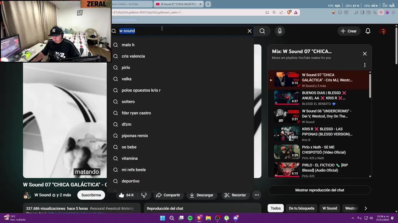Image resolution: width=398 pixels, height=223 pixels.
Task: Play 'LAS PIPONAS (BLESSD VERSION)' thumbnail
Action: (x=287, y=133)
